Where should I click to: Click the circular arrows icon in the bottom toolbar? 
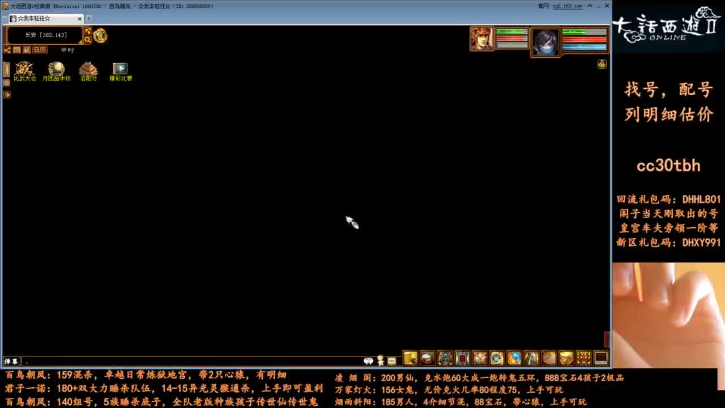pyautogui.click(x=497, y=358)
